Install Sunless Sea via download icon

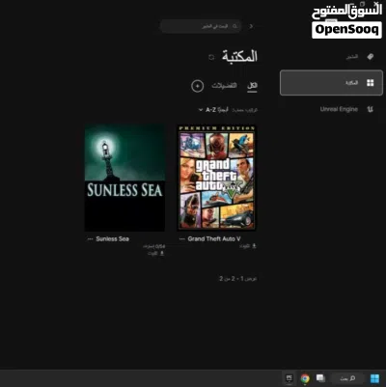coord(162,254)
